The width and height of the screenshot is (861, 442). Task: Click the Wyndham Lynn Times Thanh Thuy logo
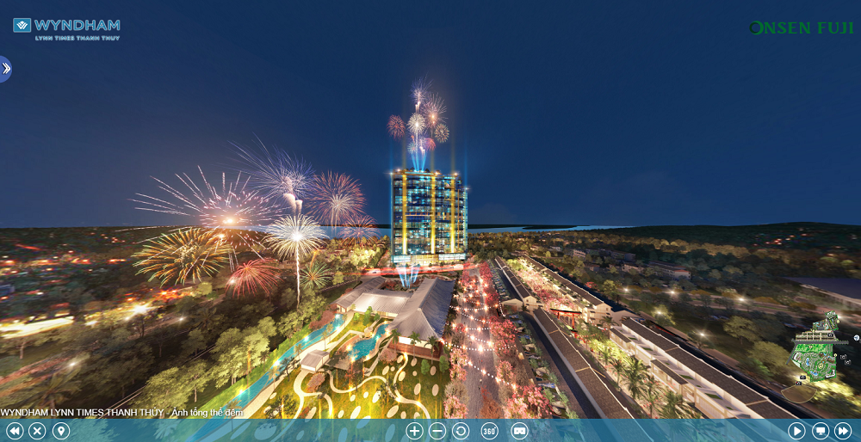click(66, 29)
